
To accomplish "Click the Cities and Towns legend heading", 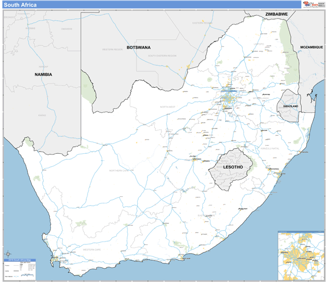I will click(x=25, y=262).
